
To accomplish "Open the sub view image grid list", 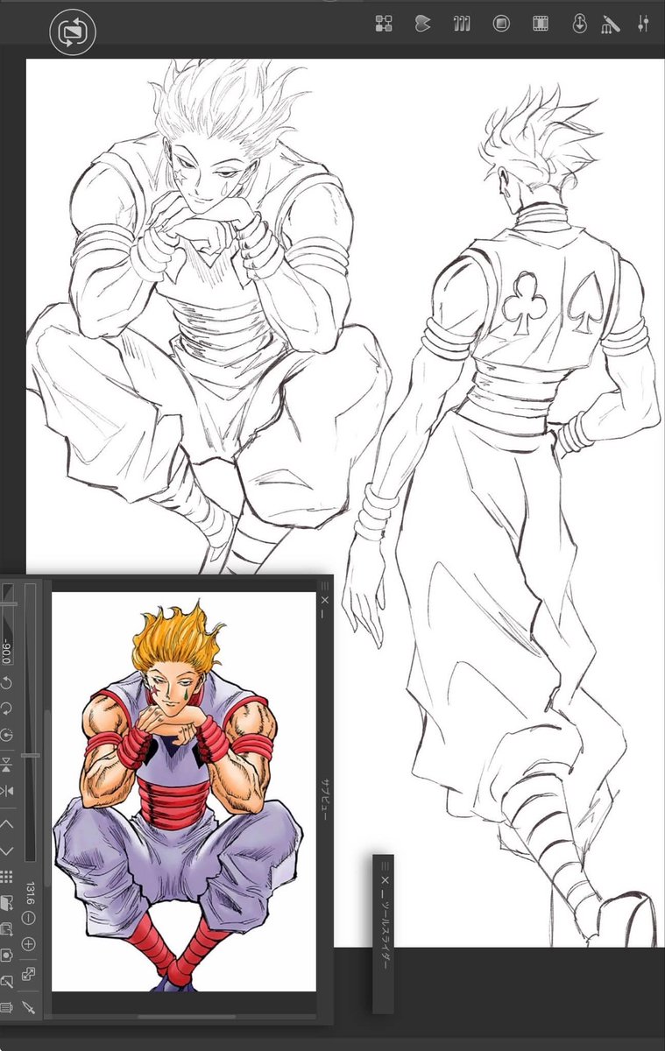I will (6, 876).
